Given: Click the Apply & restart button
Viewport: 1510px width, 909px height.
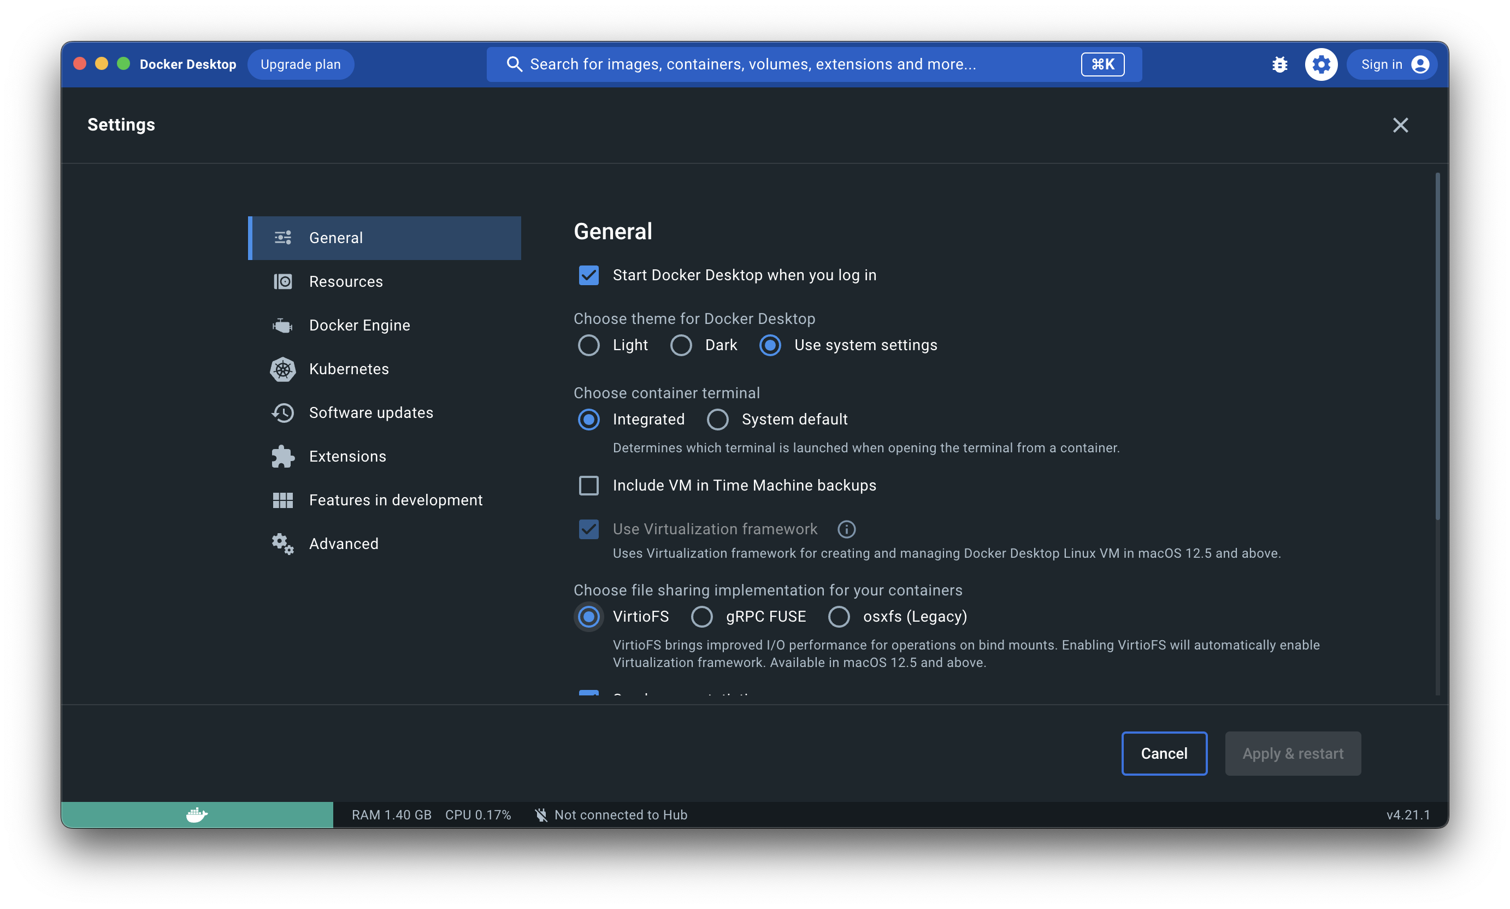Looking at the screenshot, I should (1292, 753).
